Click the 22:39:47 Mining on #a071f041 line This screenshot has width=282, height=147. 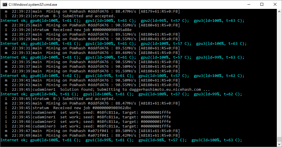[92, 131]
